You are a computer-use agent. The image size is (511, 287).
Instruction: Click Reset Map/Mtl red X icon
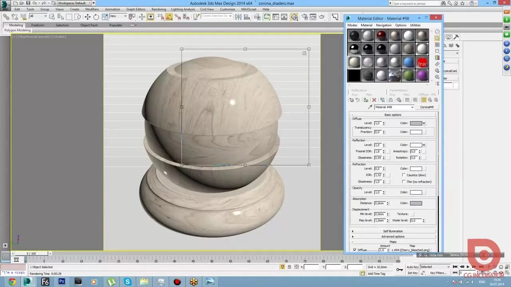374,100
